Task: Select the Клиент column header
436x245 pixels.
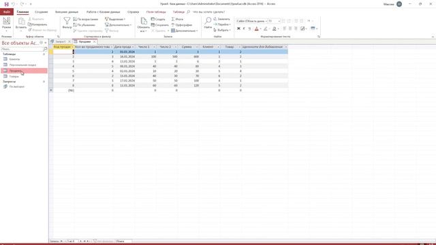Action: tap(208, 47)
